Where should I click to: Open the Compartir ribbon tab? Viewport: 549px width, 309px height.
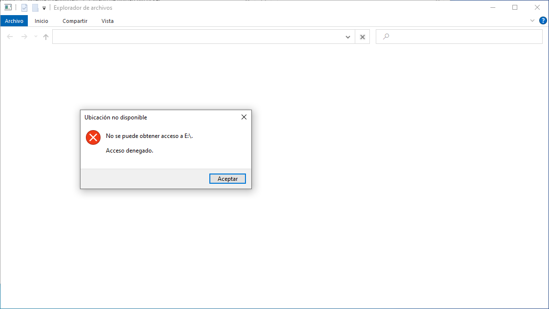pyautogui.click(x=75, y=21)
